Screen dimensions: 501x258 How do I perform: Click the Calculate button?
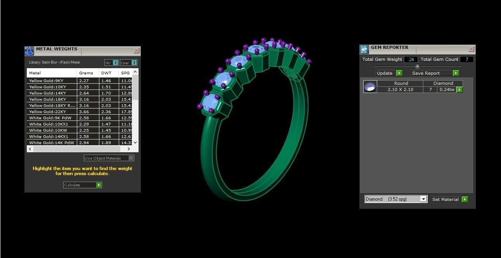tap(83, 185)
